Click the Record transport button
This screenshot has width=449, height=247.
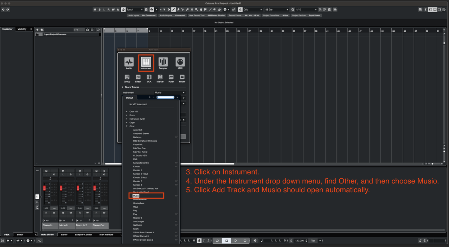(x=245, y=241)
